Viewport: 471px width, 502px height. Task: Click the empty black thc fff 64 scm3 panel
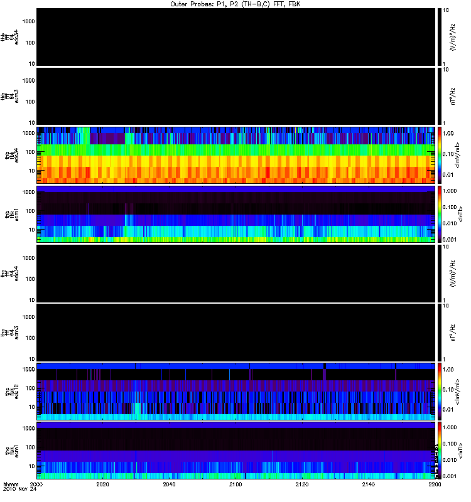point(235,333)
